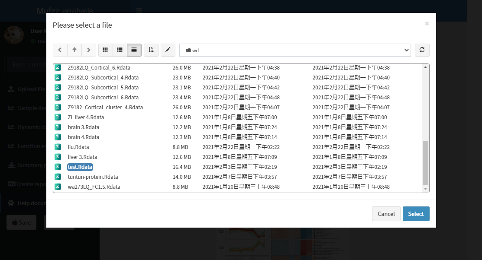
Task: Select Z9182LQ_Subcortical_5.Rdata file
Action: (103, 88)
